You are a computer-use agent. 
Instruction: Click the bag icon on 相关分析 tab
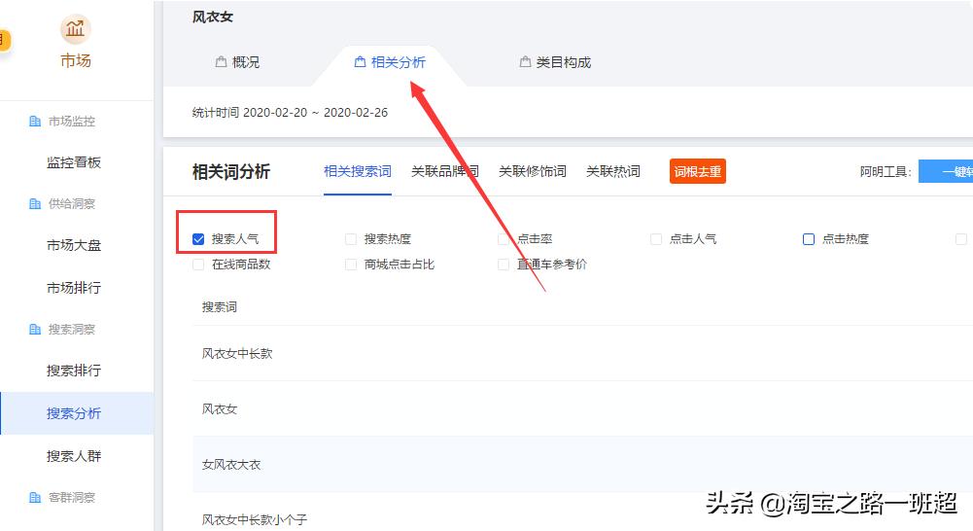pyautogui.click(x=360, y=62)
